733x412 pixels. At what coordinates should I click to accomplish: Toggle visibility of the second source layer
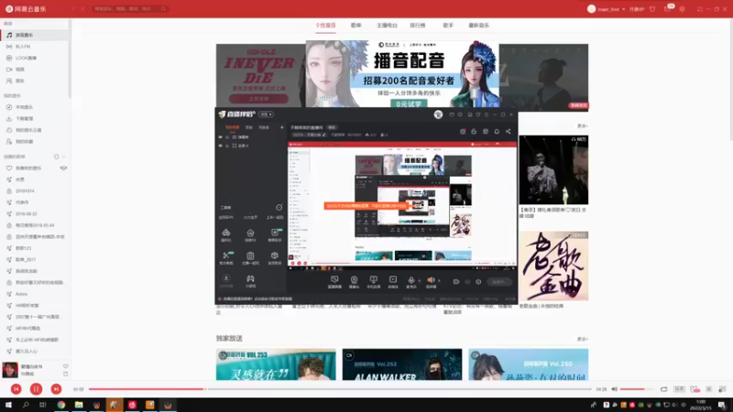(x=220, y=146)
